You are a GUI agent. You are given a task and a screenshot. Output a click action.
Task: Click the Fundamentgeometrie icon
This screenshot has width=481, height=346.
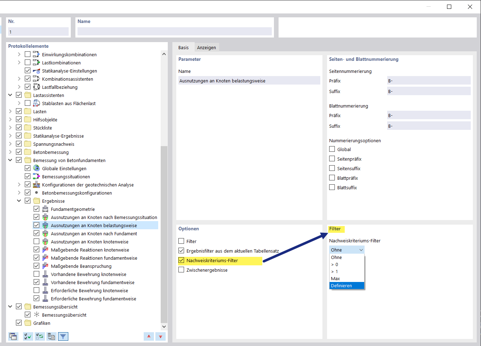tap(45, 209)
